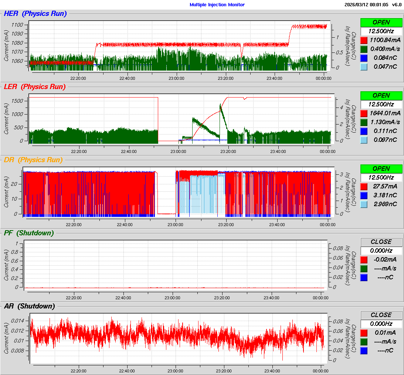Click the Multiple Injection Monitor title
Screen dimensions: 404x375
pyautogui.click(x=217, y=5)
